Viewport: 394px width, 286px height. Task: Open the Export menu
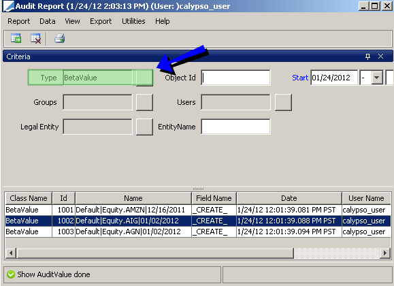(101, 21)
